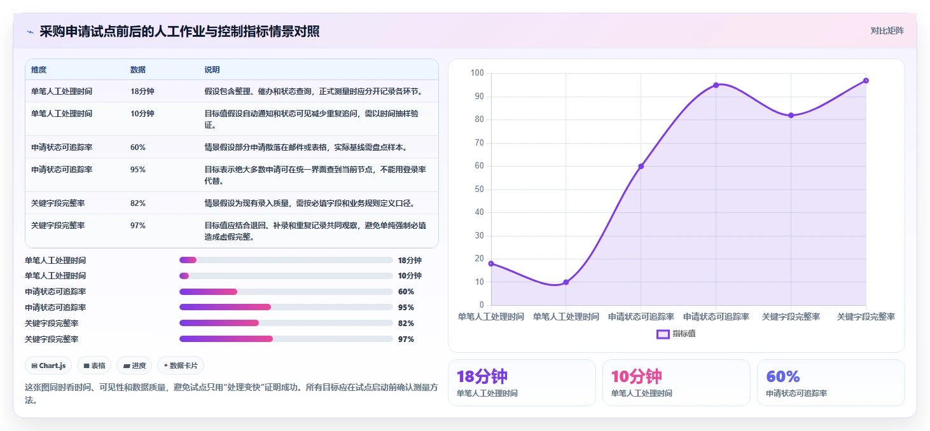Image resolution: width=930 pixels, height=431 pixels.
Task: Click the 100 tick on the chart's y-axis
Action: [477, 73]
